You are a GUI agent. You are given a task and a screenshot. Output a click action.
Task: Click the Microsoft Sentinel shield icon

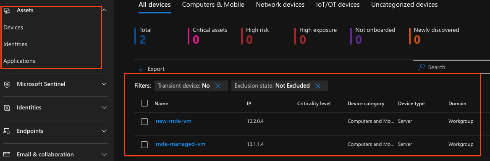click(x=7, y=84)
